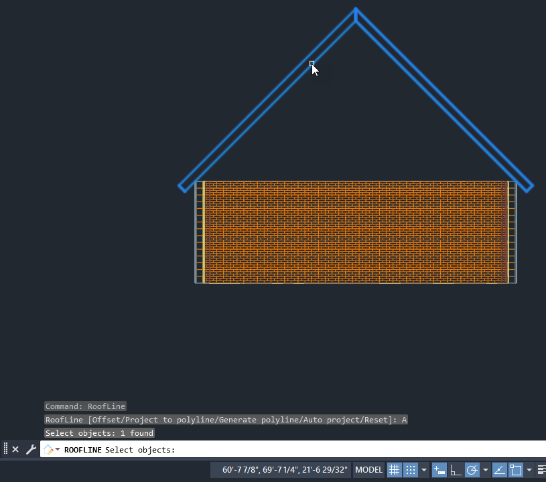Close the command line with the X
Viewport: 546px width, 482px height.
[15, 449]
